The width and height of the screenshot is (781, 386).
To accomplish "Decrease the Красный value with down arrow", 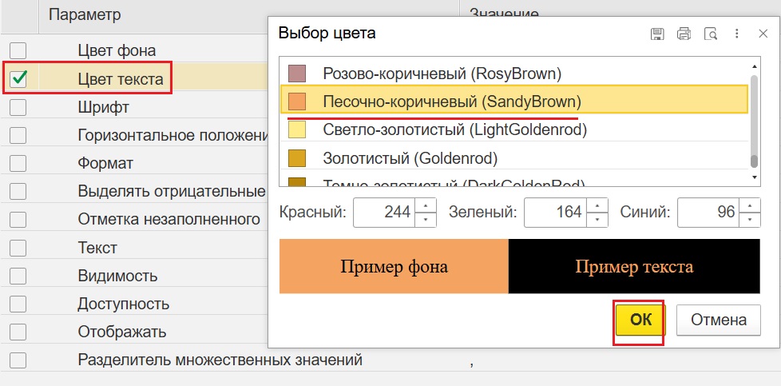I will point(425,220).
